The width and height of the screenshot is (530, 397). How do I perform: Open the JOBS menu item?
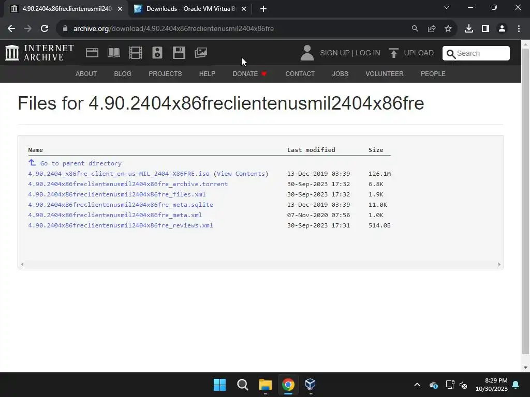340,73
